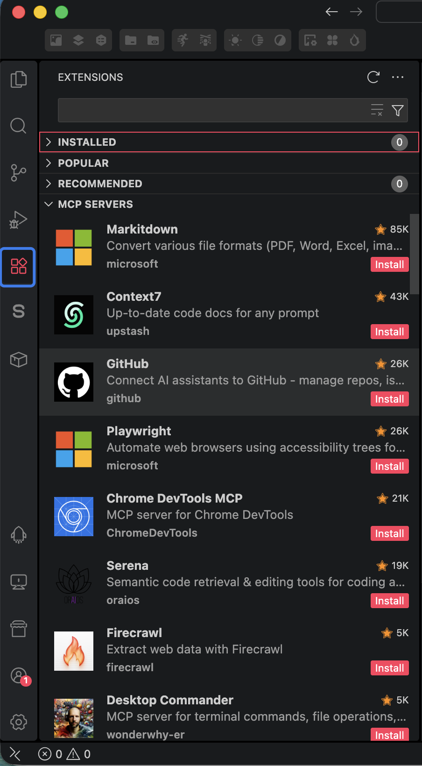
Task: Open the Accounts icon with notification badge
Action: (x=19, y=675)
